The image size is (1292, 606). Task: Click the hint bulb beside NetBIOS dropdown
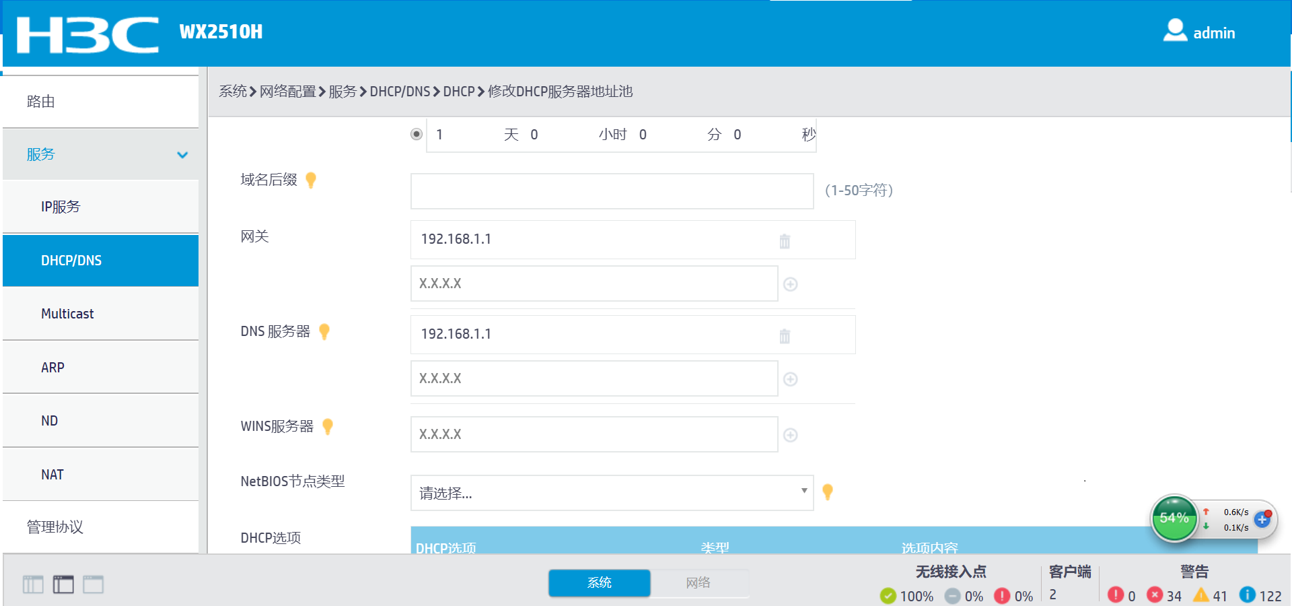coord(828,492)
